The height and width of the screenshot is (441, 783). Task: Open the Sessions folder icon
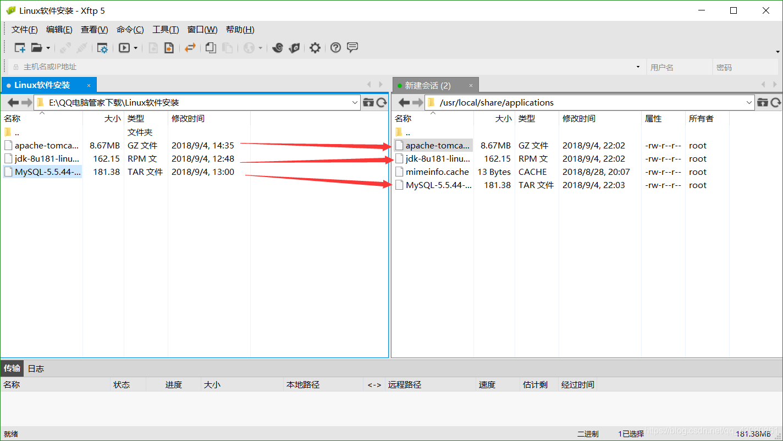pos(37,48)
